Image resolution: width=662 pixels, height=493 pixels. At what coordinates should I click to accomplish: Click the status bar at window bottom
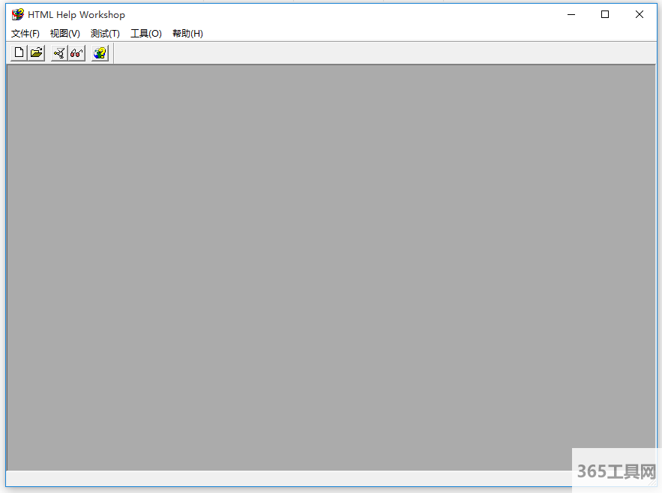click(x=285, y=478)
